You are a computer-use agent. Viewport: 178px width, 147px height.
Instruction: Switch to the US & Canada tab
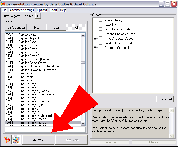pos(16,28)
